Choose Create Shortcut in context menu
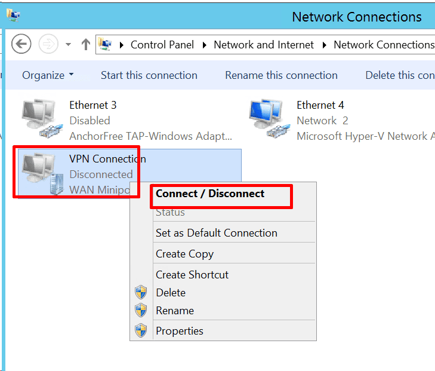The image size is (435, 371). (x=192, y=275)
